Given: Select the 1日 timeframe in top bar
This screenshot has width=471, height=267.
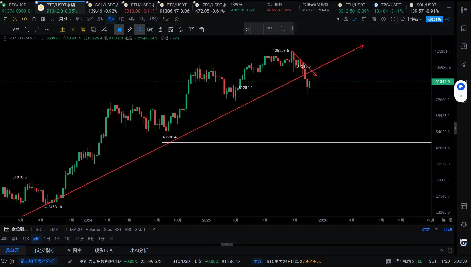Looking at the screenshot, I should [121, 19].
